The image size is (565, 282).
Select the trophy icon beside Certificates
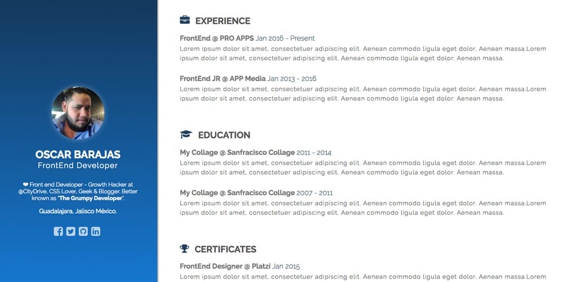(x=184, y=249)
